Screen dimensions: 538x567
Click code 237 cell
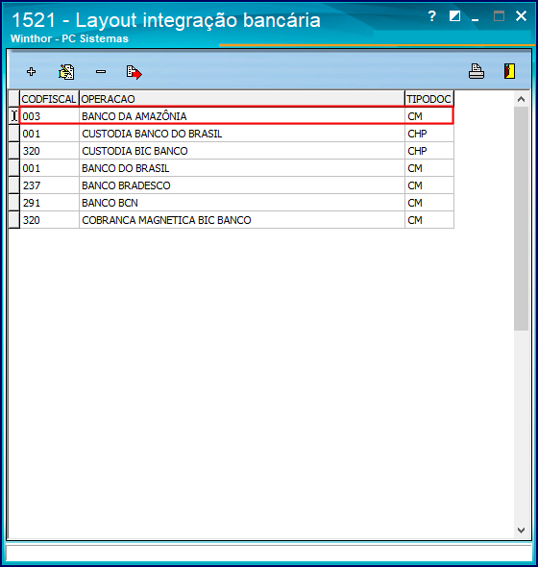tap(49, 185)
